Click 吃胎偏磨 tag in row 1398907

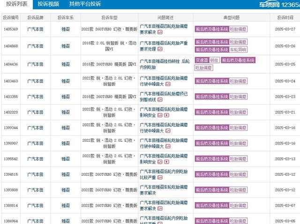238,143
